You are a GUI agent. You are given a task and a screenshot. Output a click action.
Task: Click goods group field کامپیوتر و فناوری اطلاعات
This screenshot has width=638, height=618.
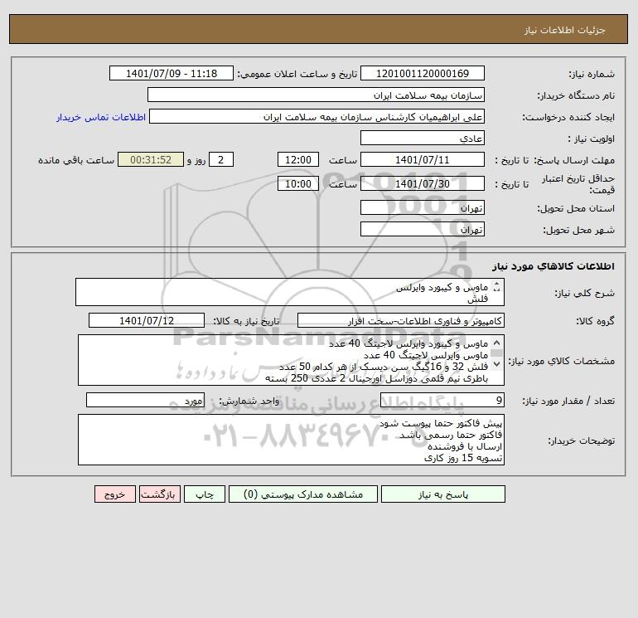click(x=401, y=320)
